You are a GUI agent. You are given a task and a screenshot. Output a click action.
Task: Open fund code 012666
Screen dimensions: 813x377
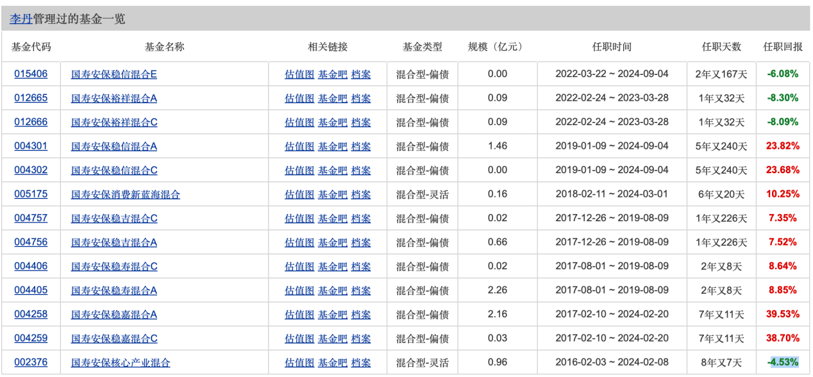pos(31,122)
